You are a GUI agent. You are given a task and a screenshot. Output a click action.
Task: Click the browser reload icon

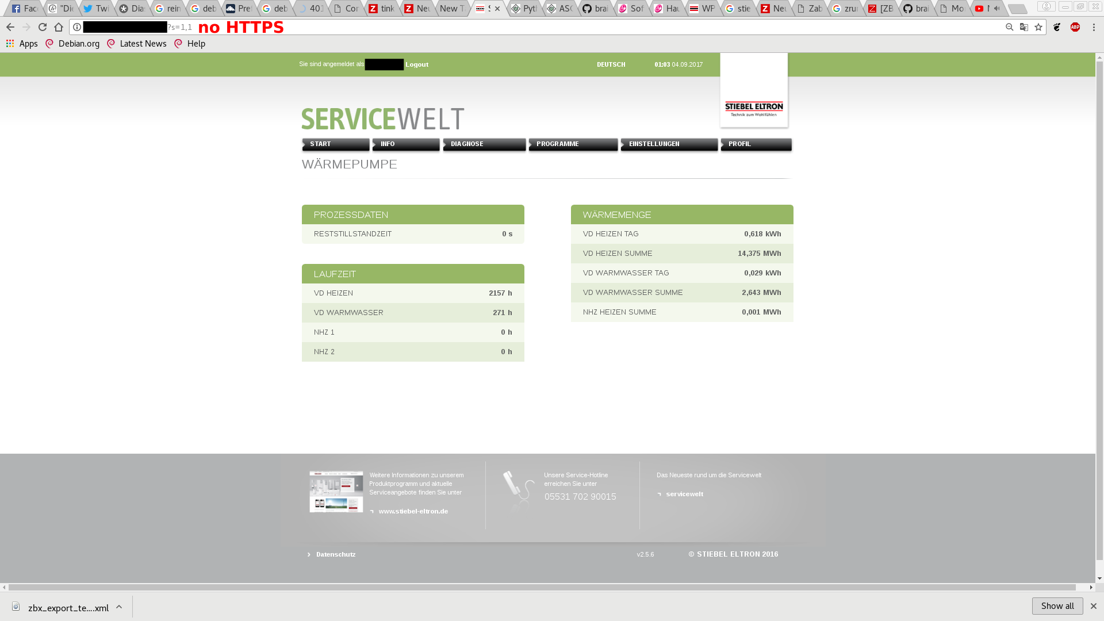pyautogui.click(x=43, y=27)
